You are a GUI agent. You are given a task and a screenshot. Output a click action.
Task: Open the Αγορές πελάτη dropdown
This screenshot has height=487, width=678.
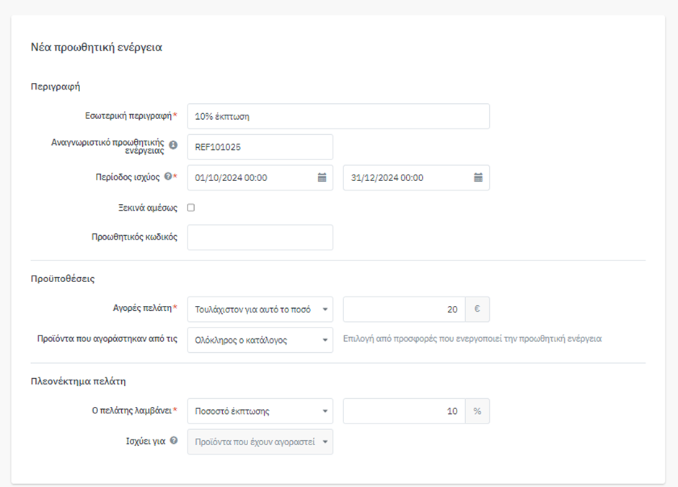pos(260,310)
